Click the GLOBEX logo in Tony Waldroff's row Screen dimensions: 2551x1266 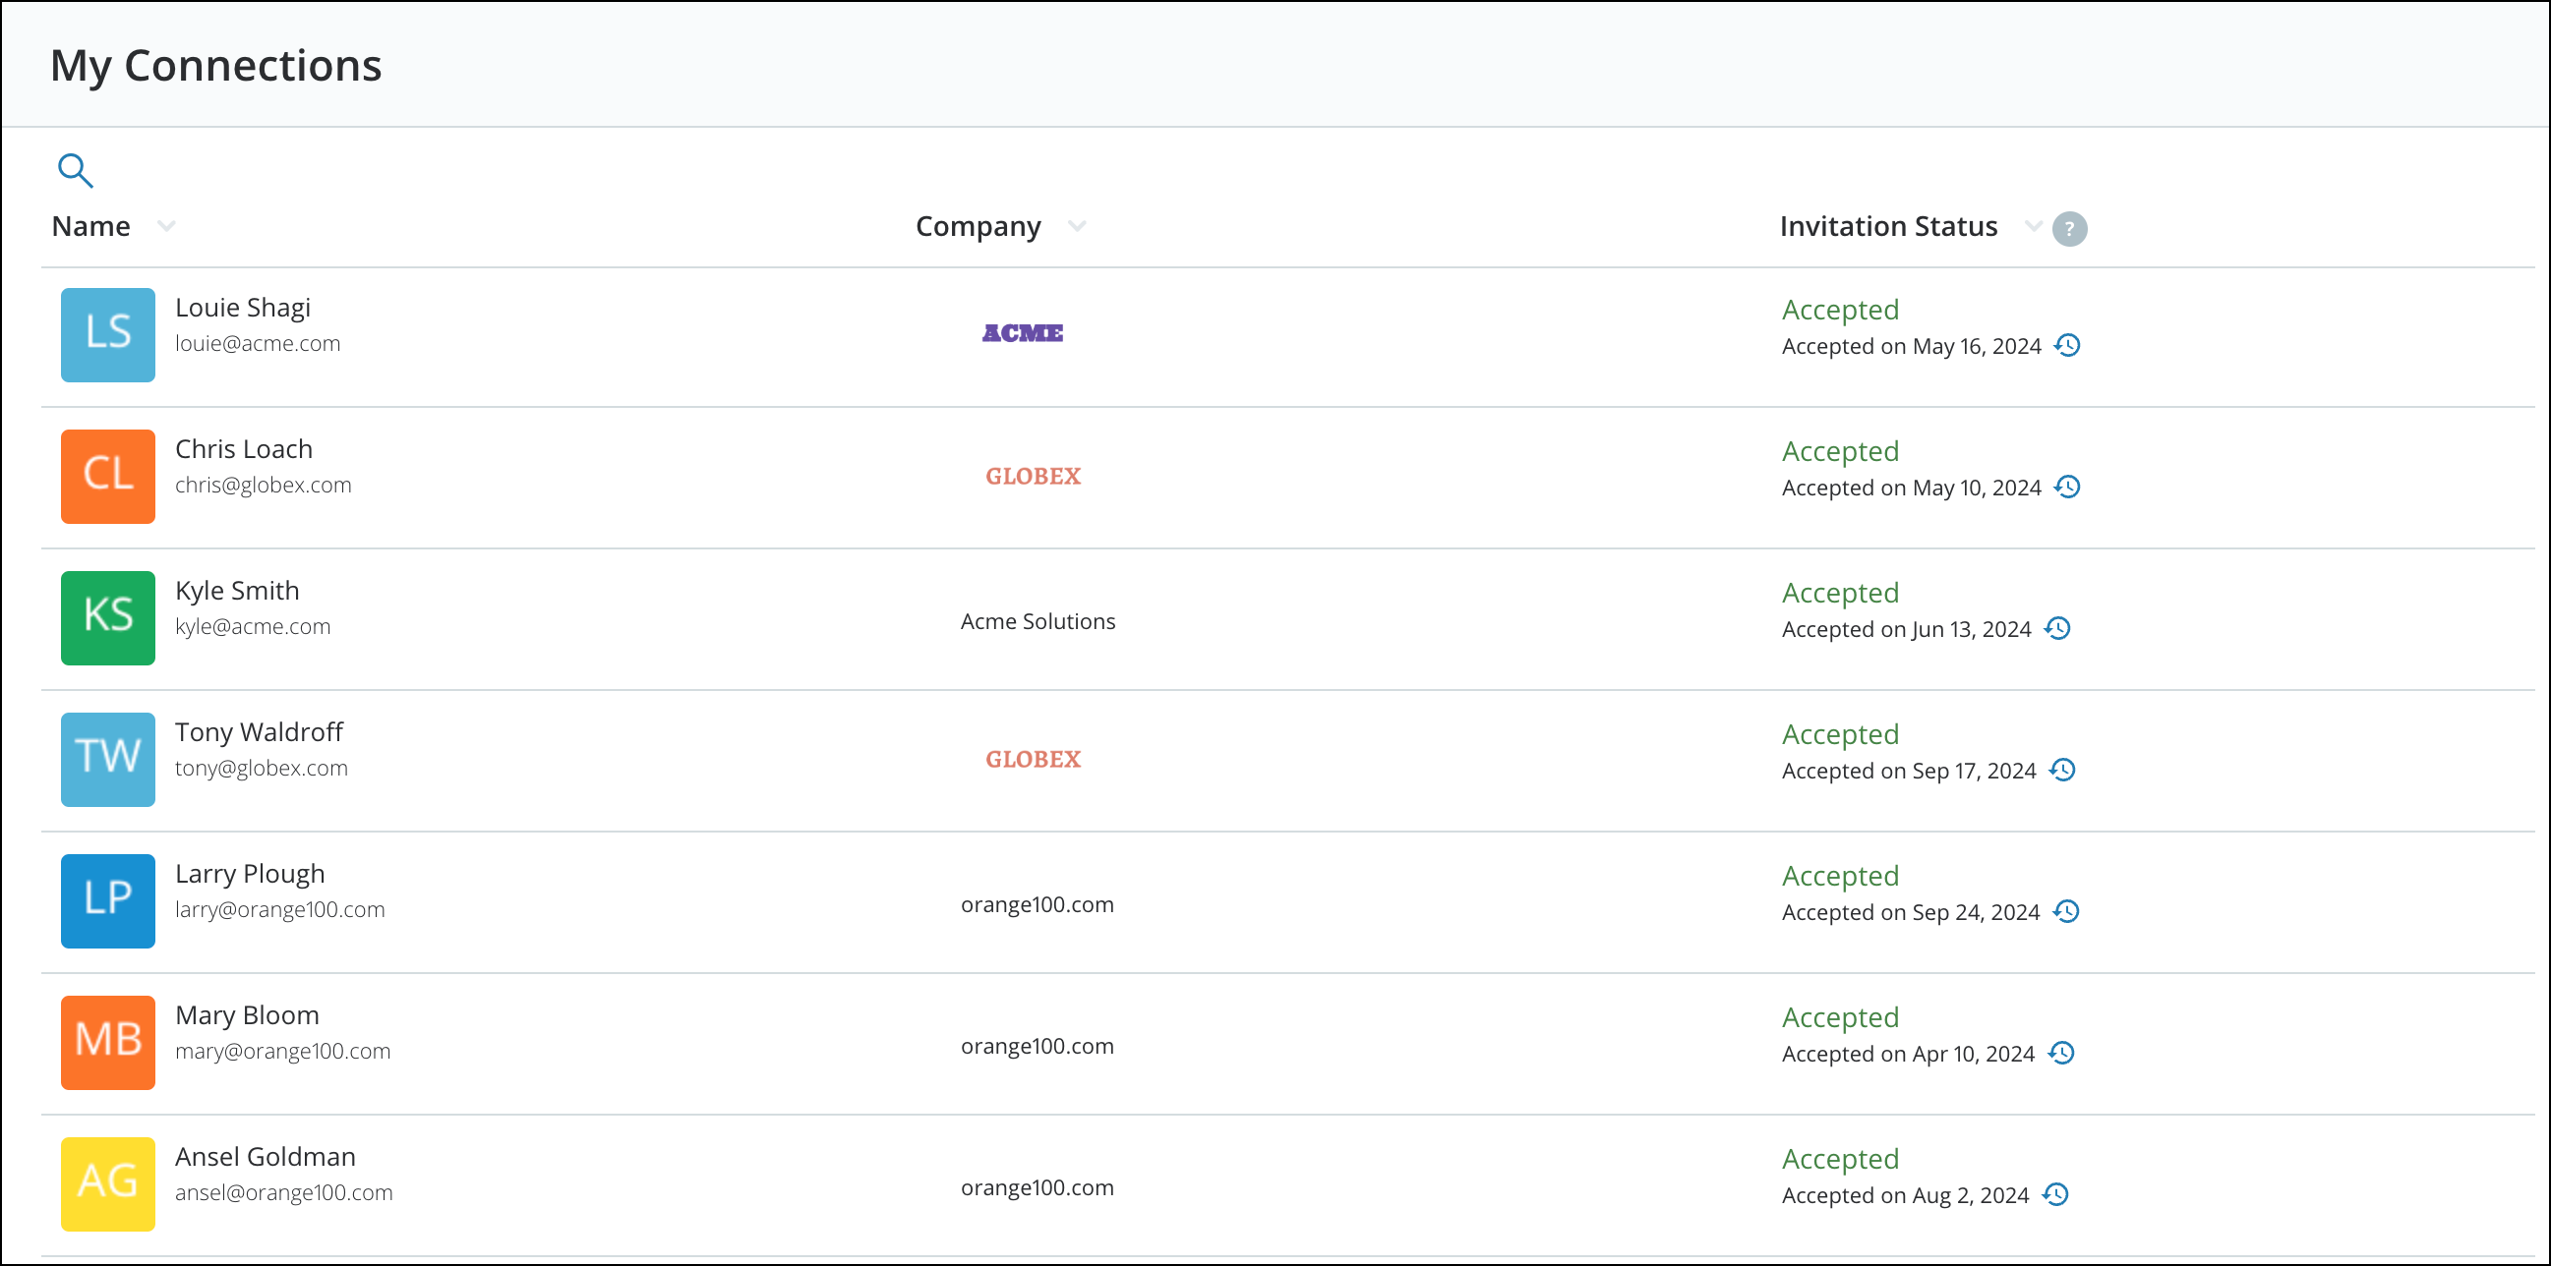1032,759
